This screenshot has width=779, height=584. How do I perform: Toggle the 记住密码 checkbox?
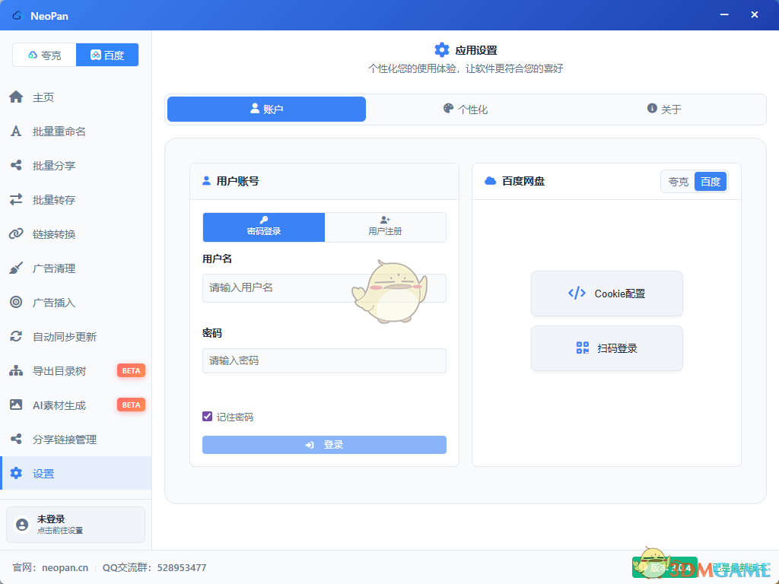pos(207,417)
